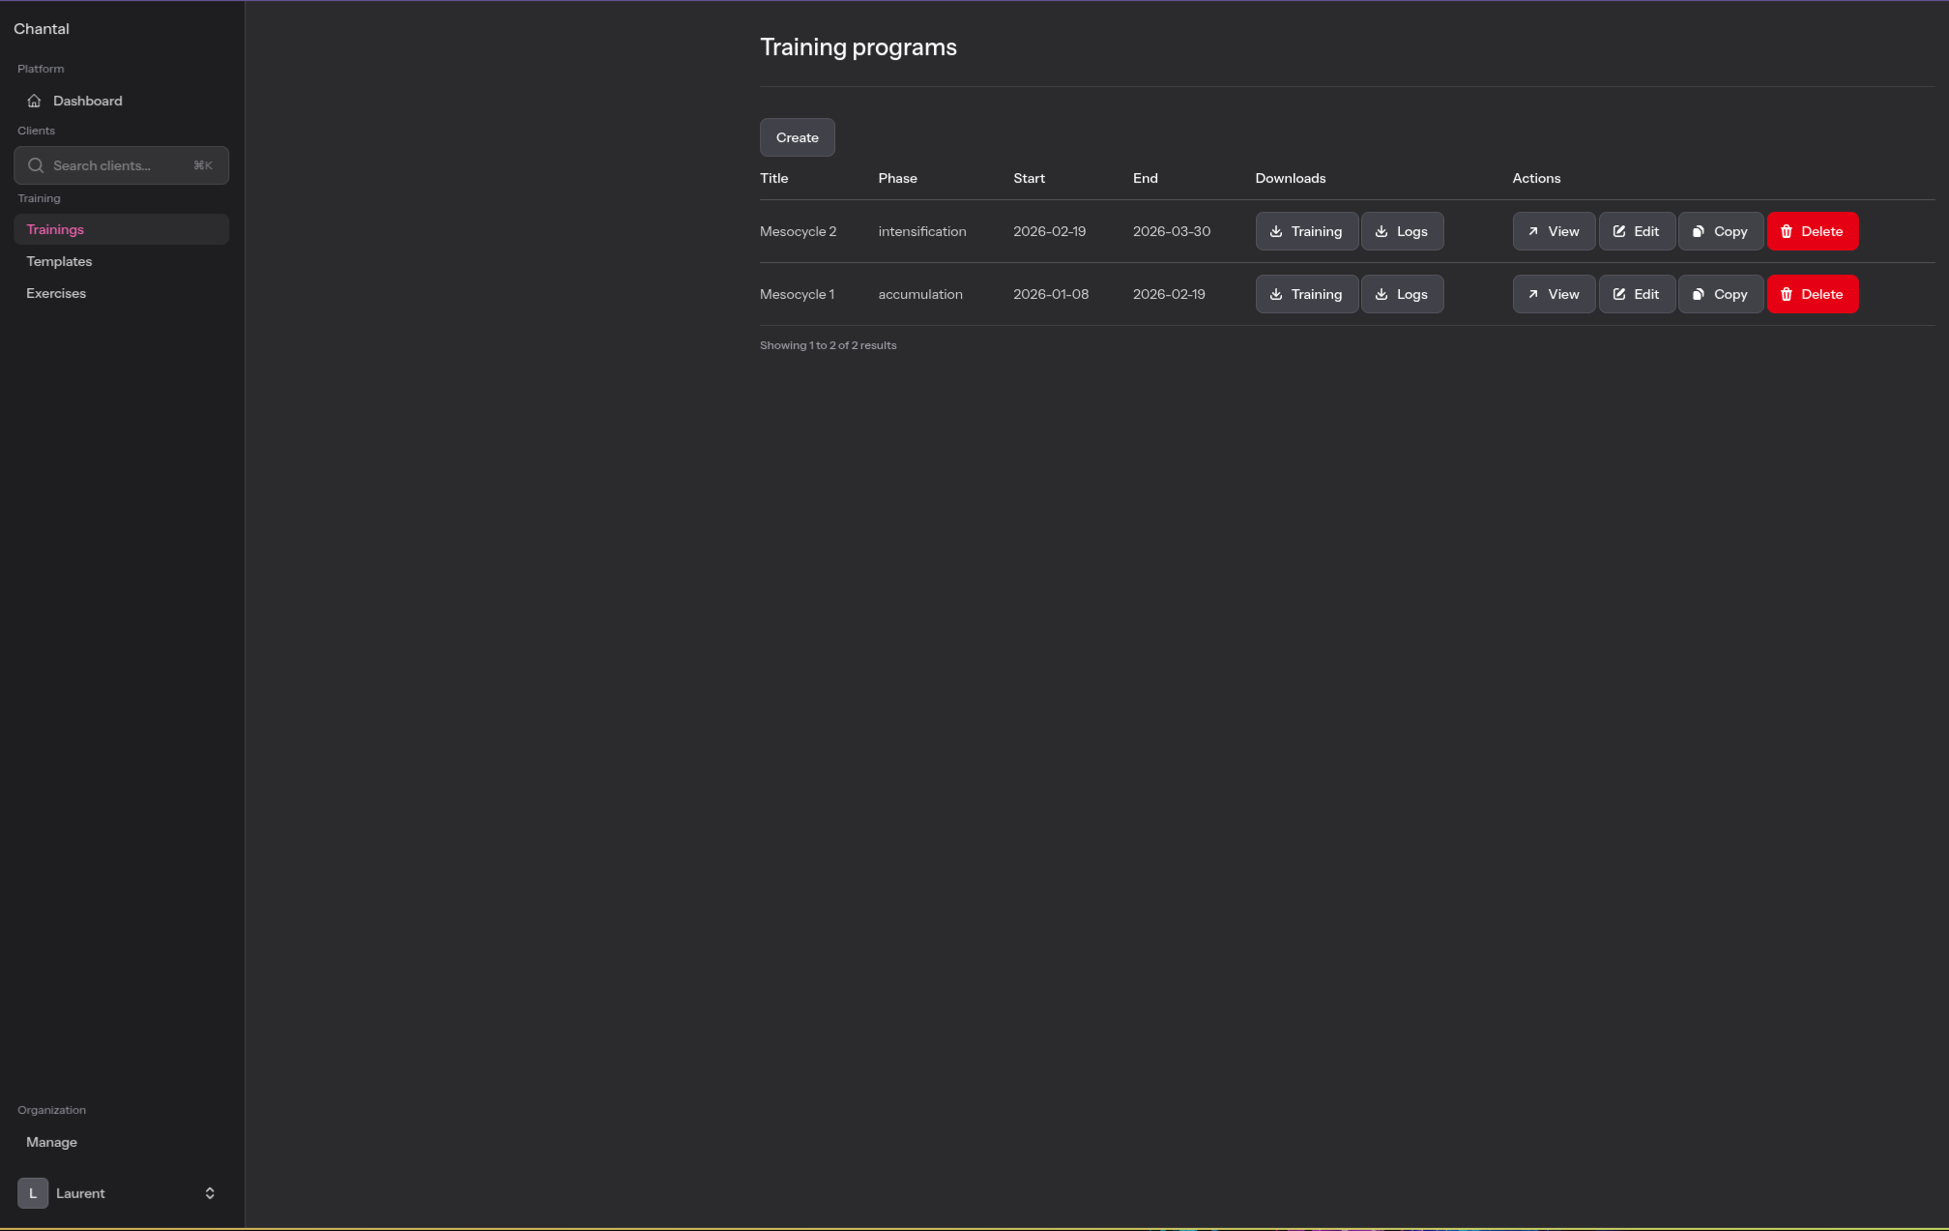Click the pencil icon on Mesocycle 2 Edit
The image size is (1949, 1231).
click(1619, 231)
